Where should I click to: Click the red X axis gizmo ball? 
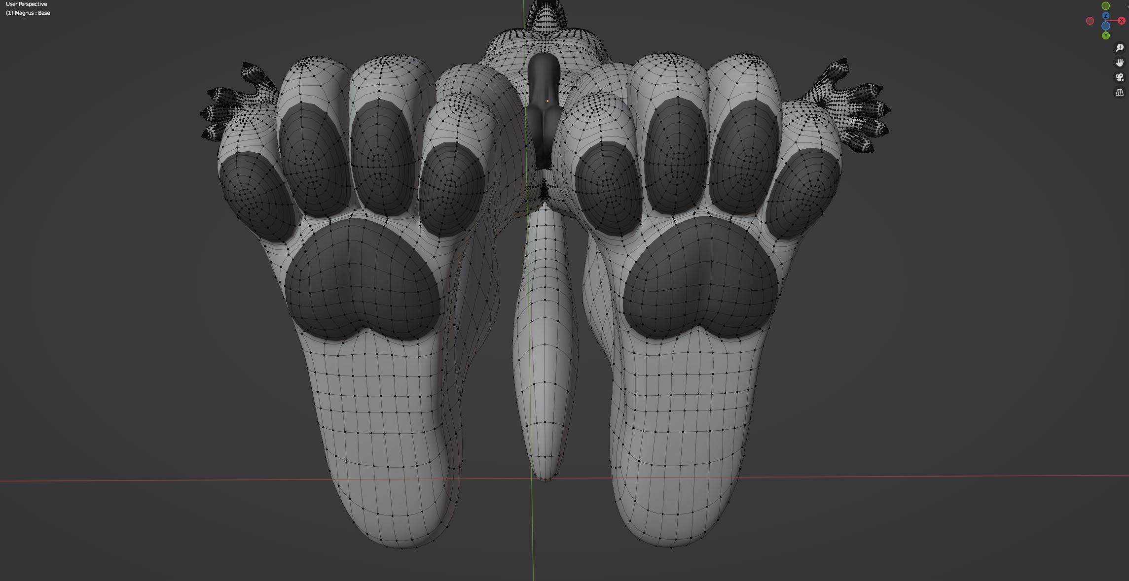tap(1122, 21)
